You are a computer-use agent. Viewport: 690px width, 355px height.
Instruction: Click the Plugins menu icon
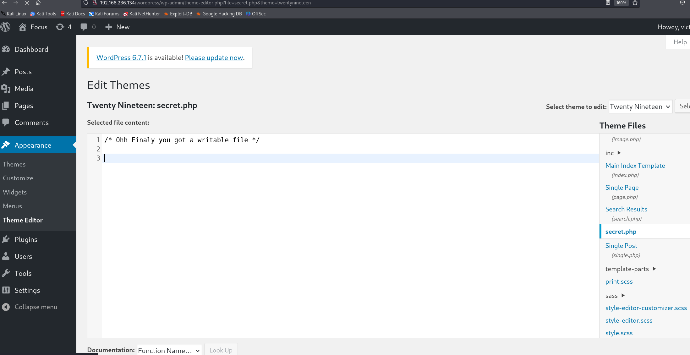pyautogui.click(x=7, y=239)
